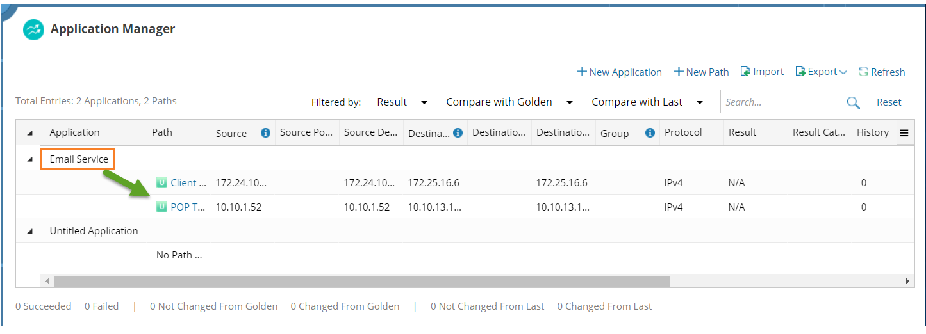Click the Reset link
Screen dimensions: 926x334
[889, 102]
